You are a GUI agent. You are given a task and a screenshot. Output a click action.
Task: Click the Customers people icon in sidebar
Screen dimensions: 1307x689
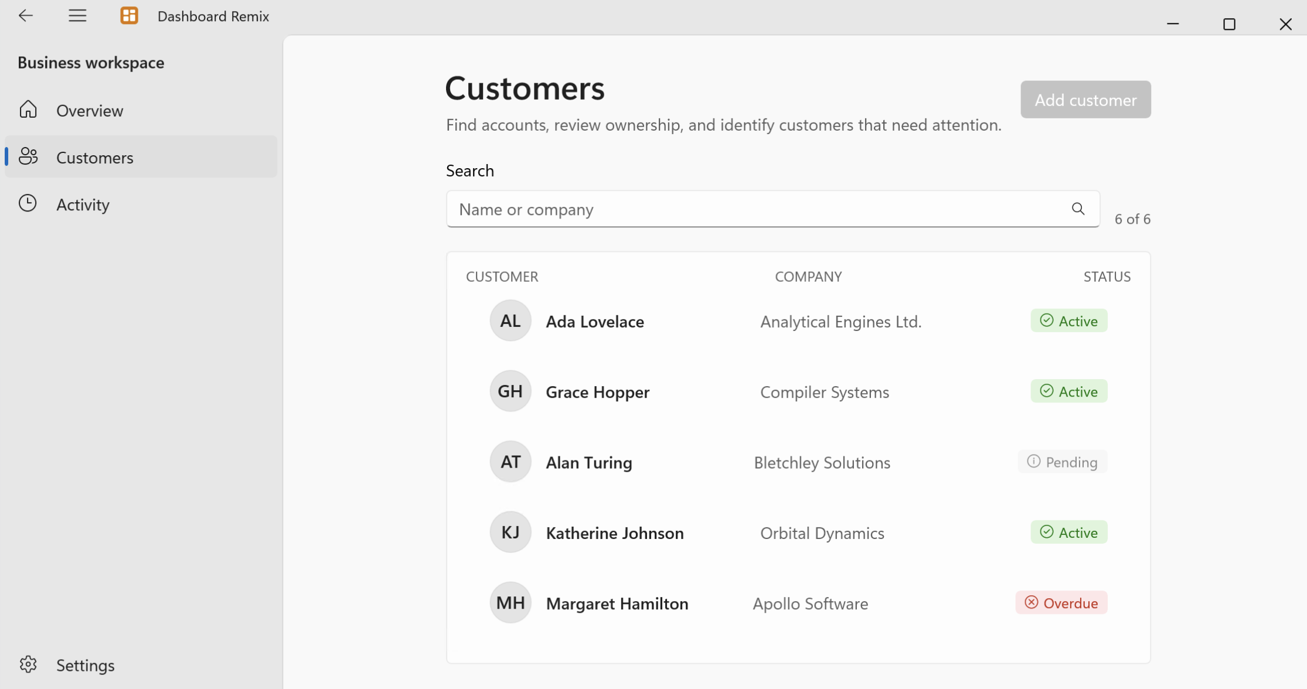[28, 156]
